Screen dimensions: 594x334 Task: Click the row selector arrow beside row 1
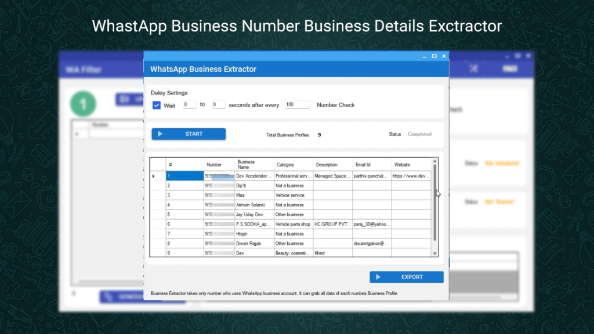click(x=154, y=176)
